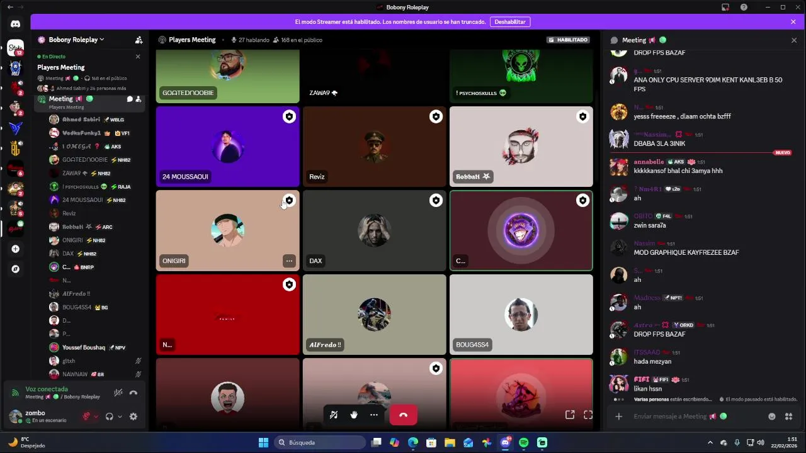The height and width of the screenshot is (453, 806).
Task: Click moderator badge on Bobbati tile
Action: pyautogui.click(x=582, y=117)
